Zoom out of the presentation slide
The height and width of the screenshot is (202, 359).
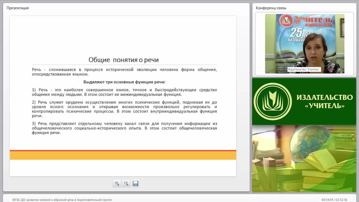pyautogui.click(x=126, y=183)
